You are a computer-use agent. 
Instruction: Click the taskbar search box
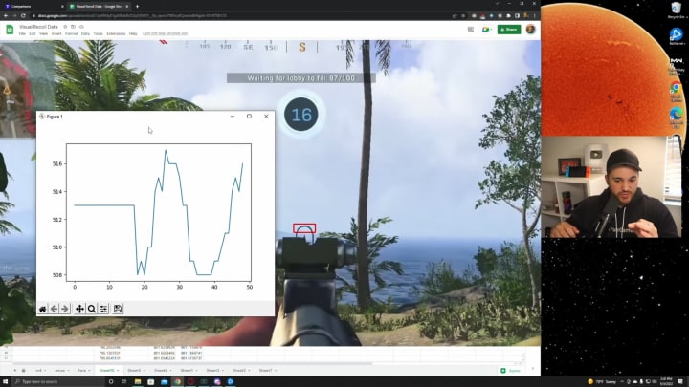[58, 381]
